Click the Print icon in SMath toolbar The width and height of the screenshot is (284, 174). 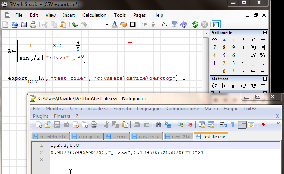[x=33, y=24]
